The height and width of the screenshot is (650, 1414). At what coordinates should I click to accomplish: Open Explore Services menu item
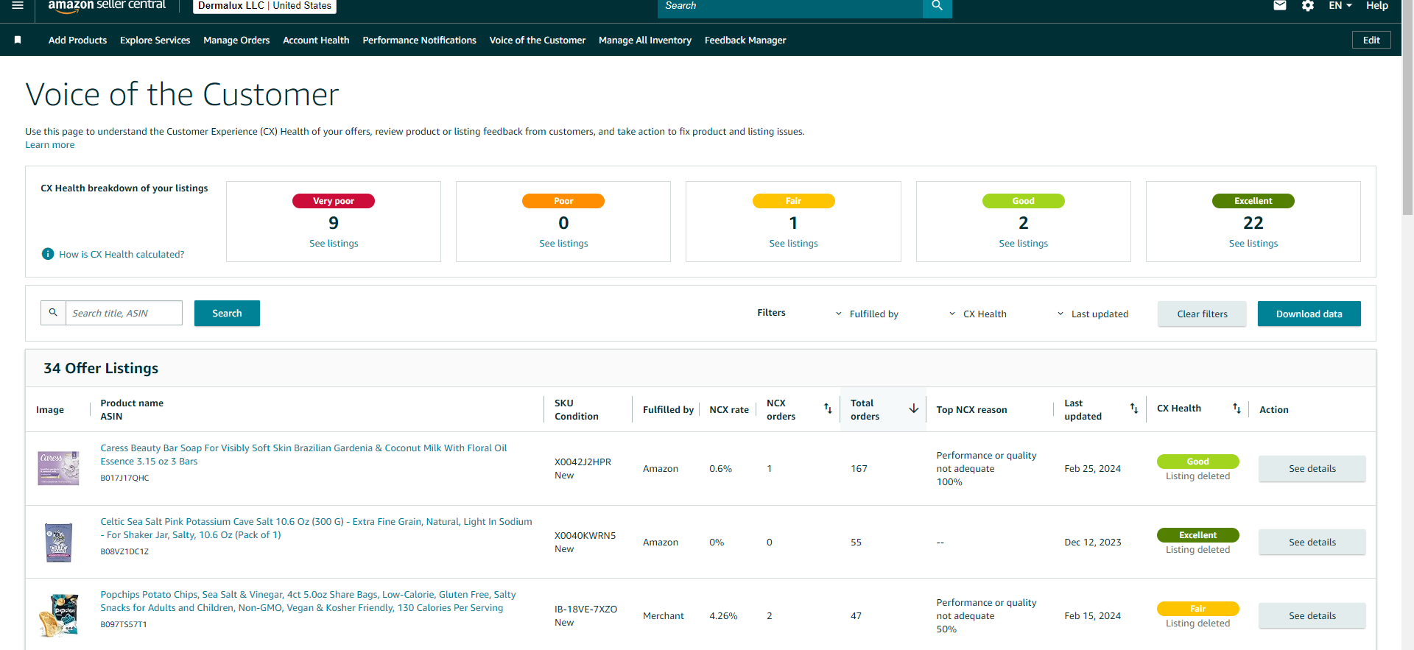(155, 40)
